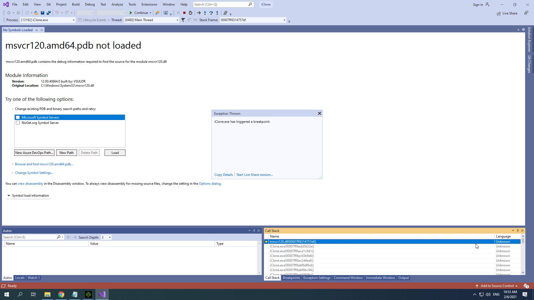Viewport: 534px width, 300px height.
Task: Switch to the Locals tab
Action: click(20, 278)
